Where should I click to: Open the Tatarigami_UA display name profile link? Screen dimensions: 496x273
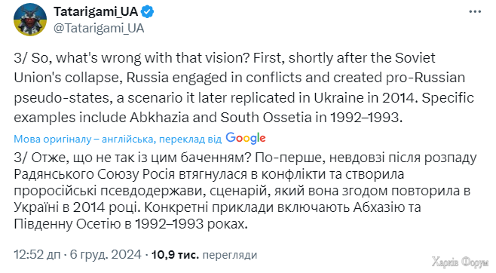[x=96, y=12]
